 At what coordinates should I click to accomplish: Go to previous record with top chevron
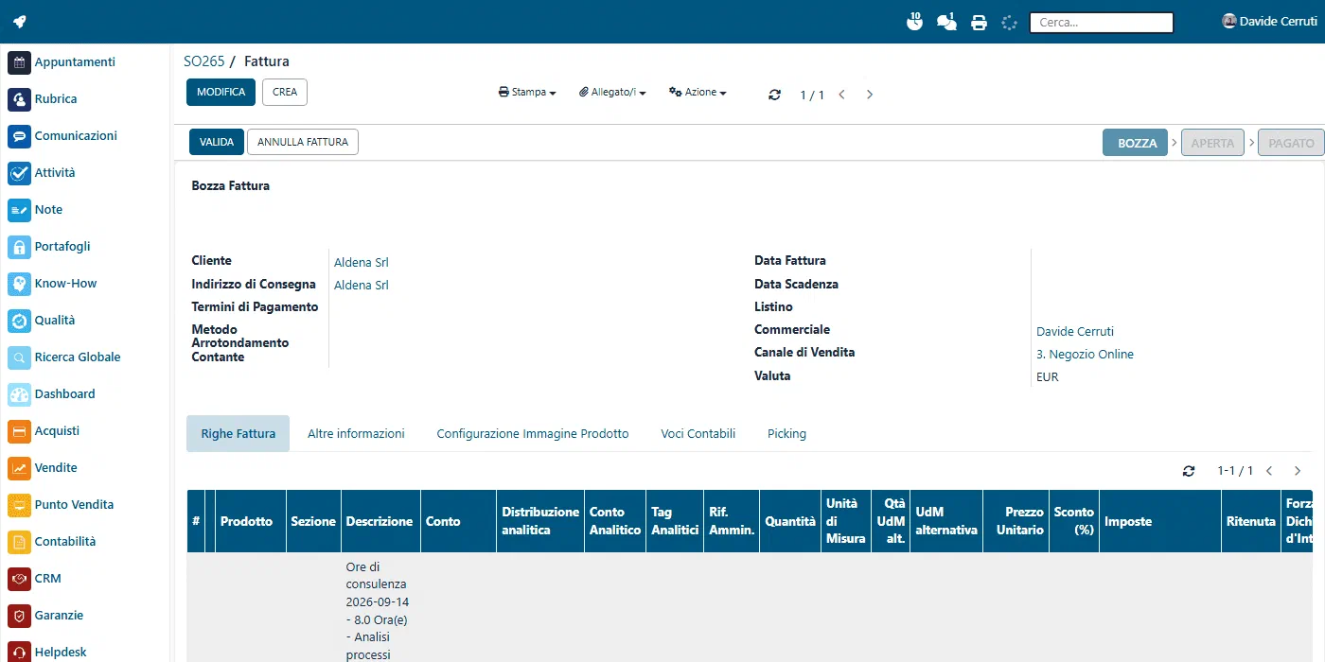tap(841, 95)
